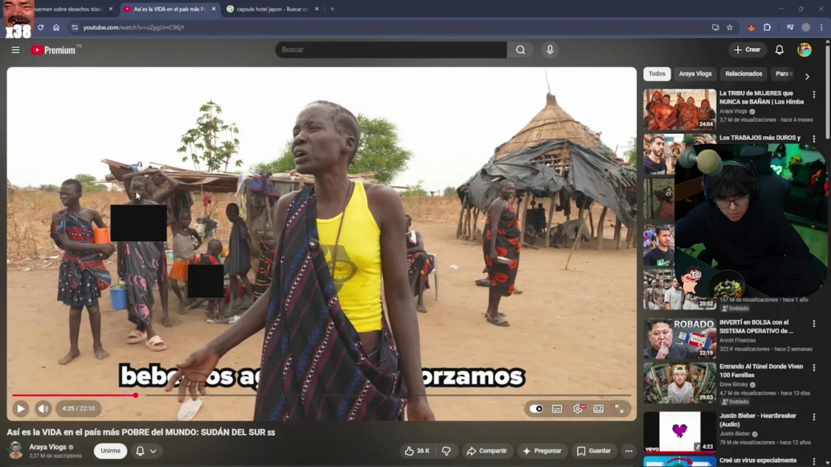
Task: Click the Unirme channel button
Action: (x=110, y=451)
